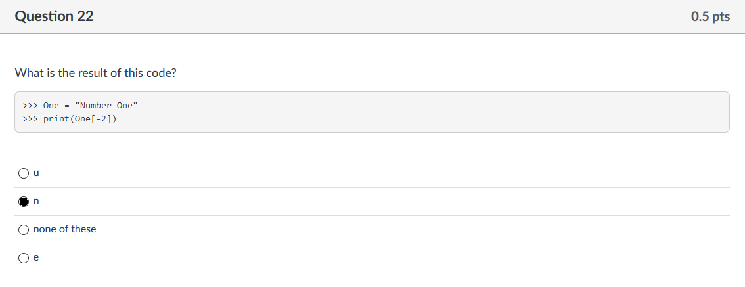Pick the "e" answer radio button
Image resolution: width=745 pixels, height=287 pixels.
[x=24, y=258]
